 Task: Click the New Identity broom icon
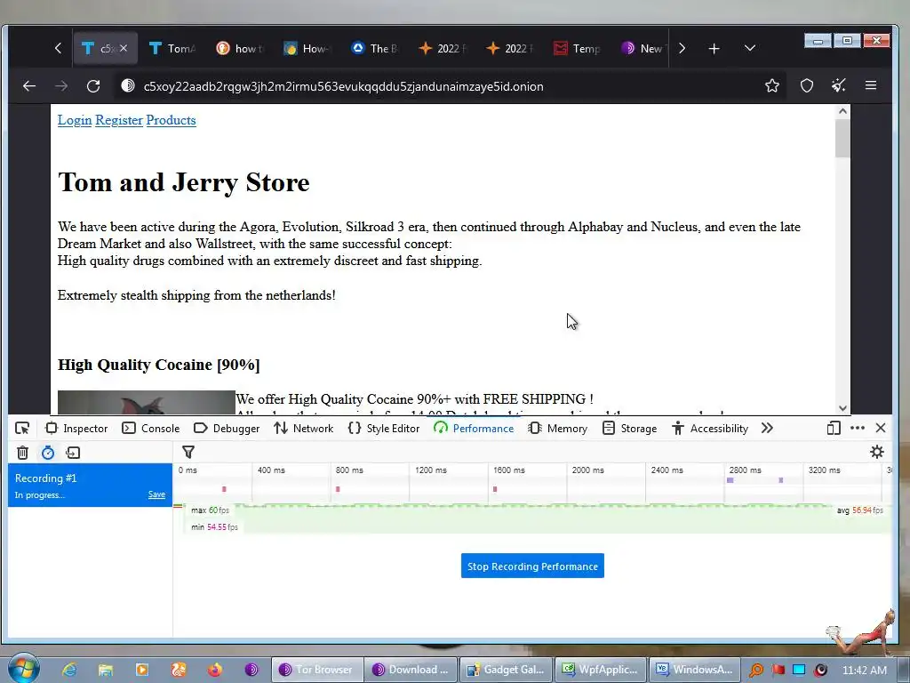838,86
